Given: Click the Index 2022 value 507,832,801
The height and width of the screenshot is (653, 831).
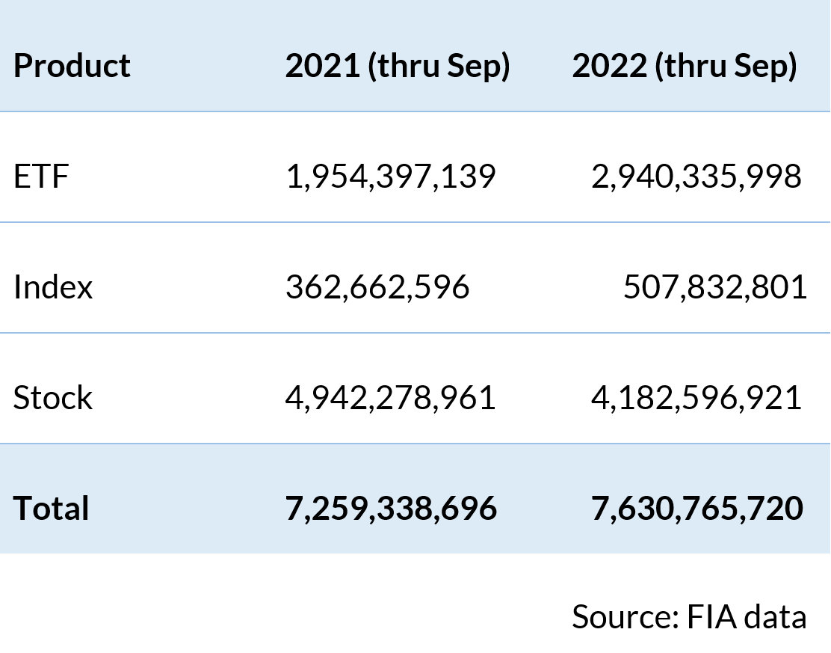Looking at the screenshot, I should (715, 287).
